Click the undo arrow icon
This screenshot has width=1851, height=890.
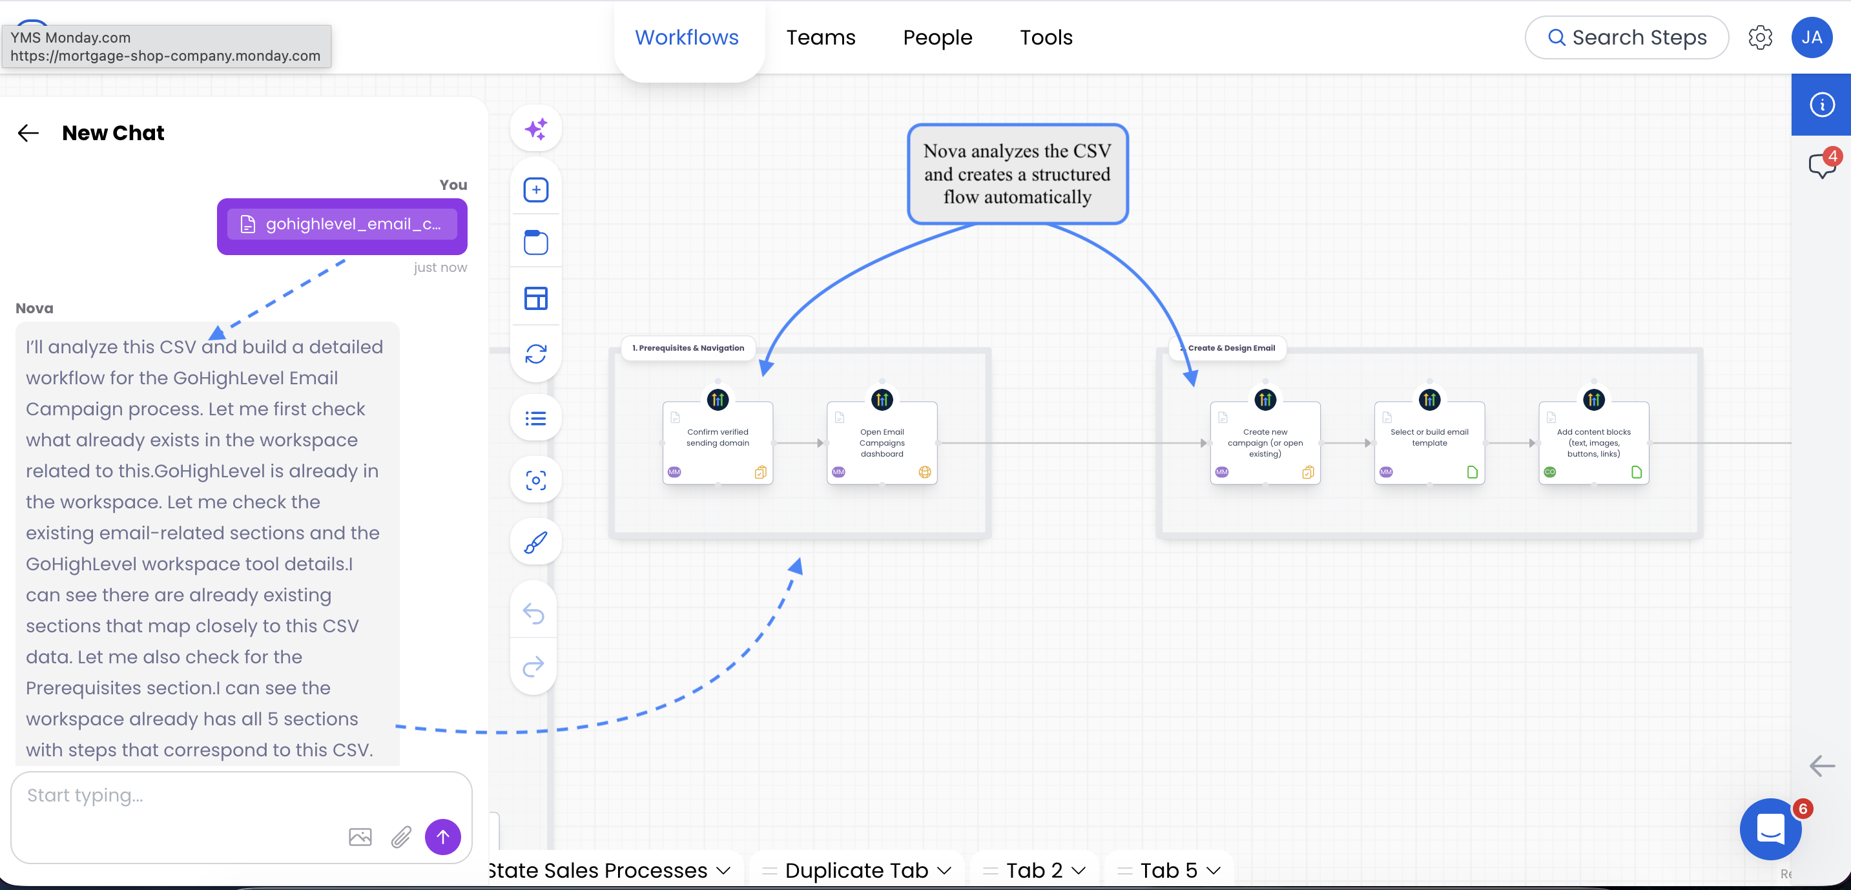pos(533,614)
